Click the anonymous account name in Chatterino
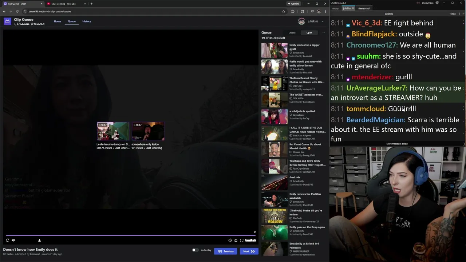 click(428, 3)
